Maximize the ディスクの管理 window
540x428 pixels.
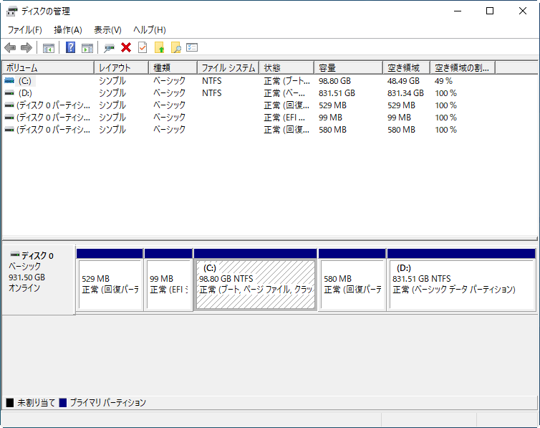click(490, 11)
